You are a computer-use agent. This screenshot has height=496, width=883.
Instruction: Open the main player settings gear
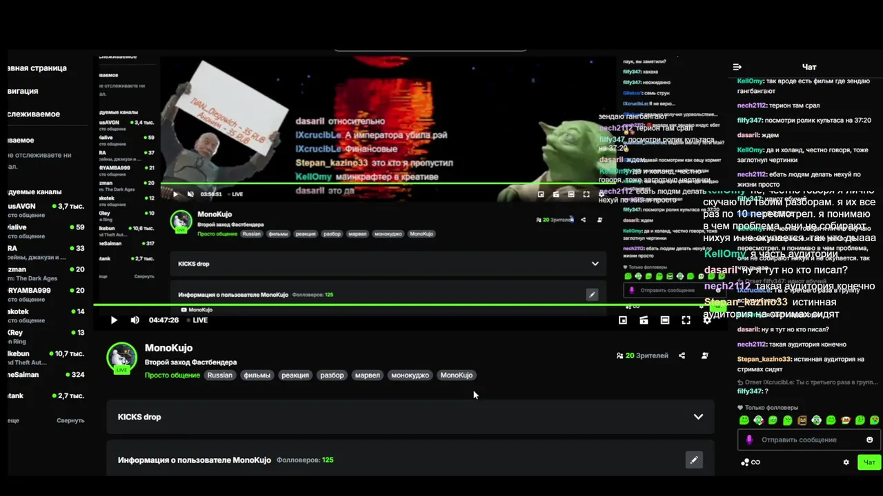pos(706,320)
